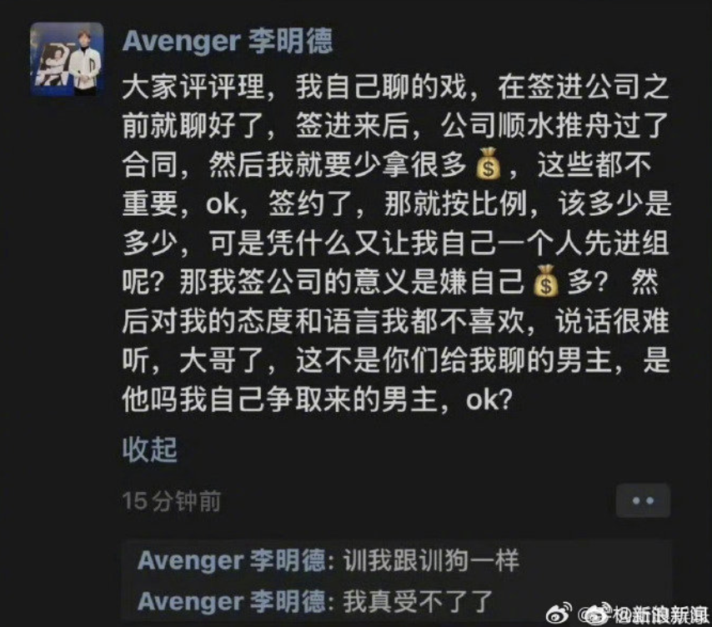Click the @新浪新闻 watermark text

pos(644,615)
